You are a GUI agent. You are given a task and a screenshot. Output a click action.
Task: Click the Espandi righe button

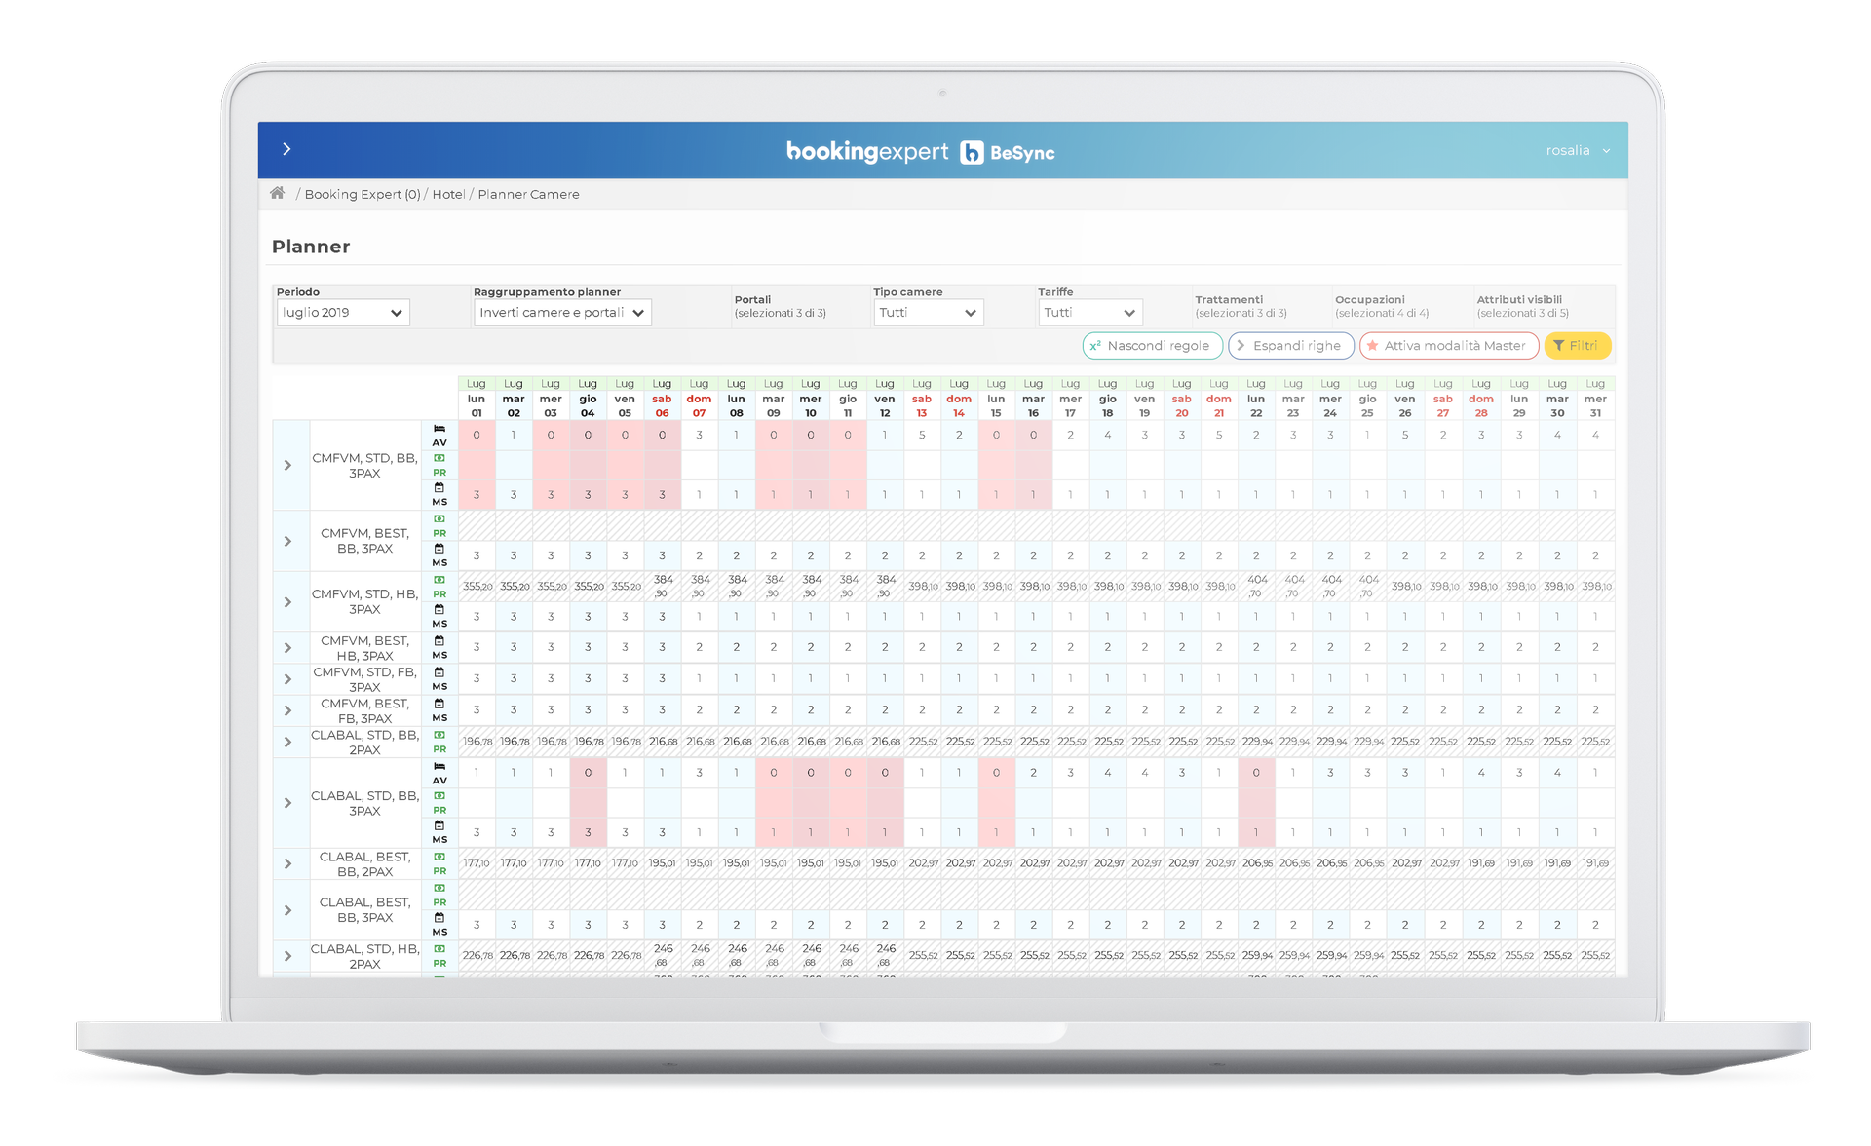1291,346
